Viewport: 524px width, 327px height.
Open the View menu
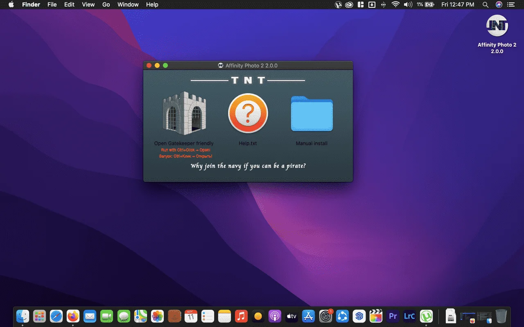point(88,4)
